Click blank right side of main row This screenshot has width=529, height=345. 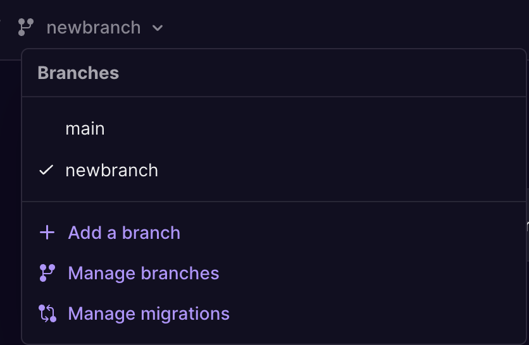coord(348,129)
